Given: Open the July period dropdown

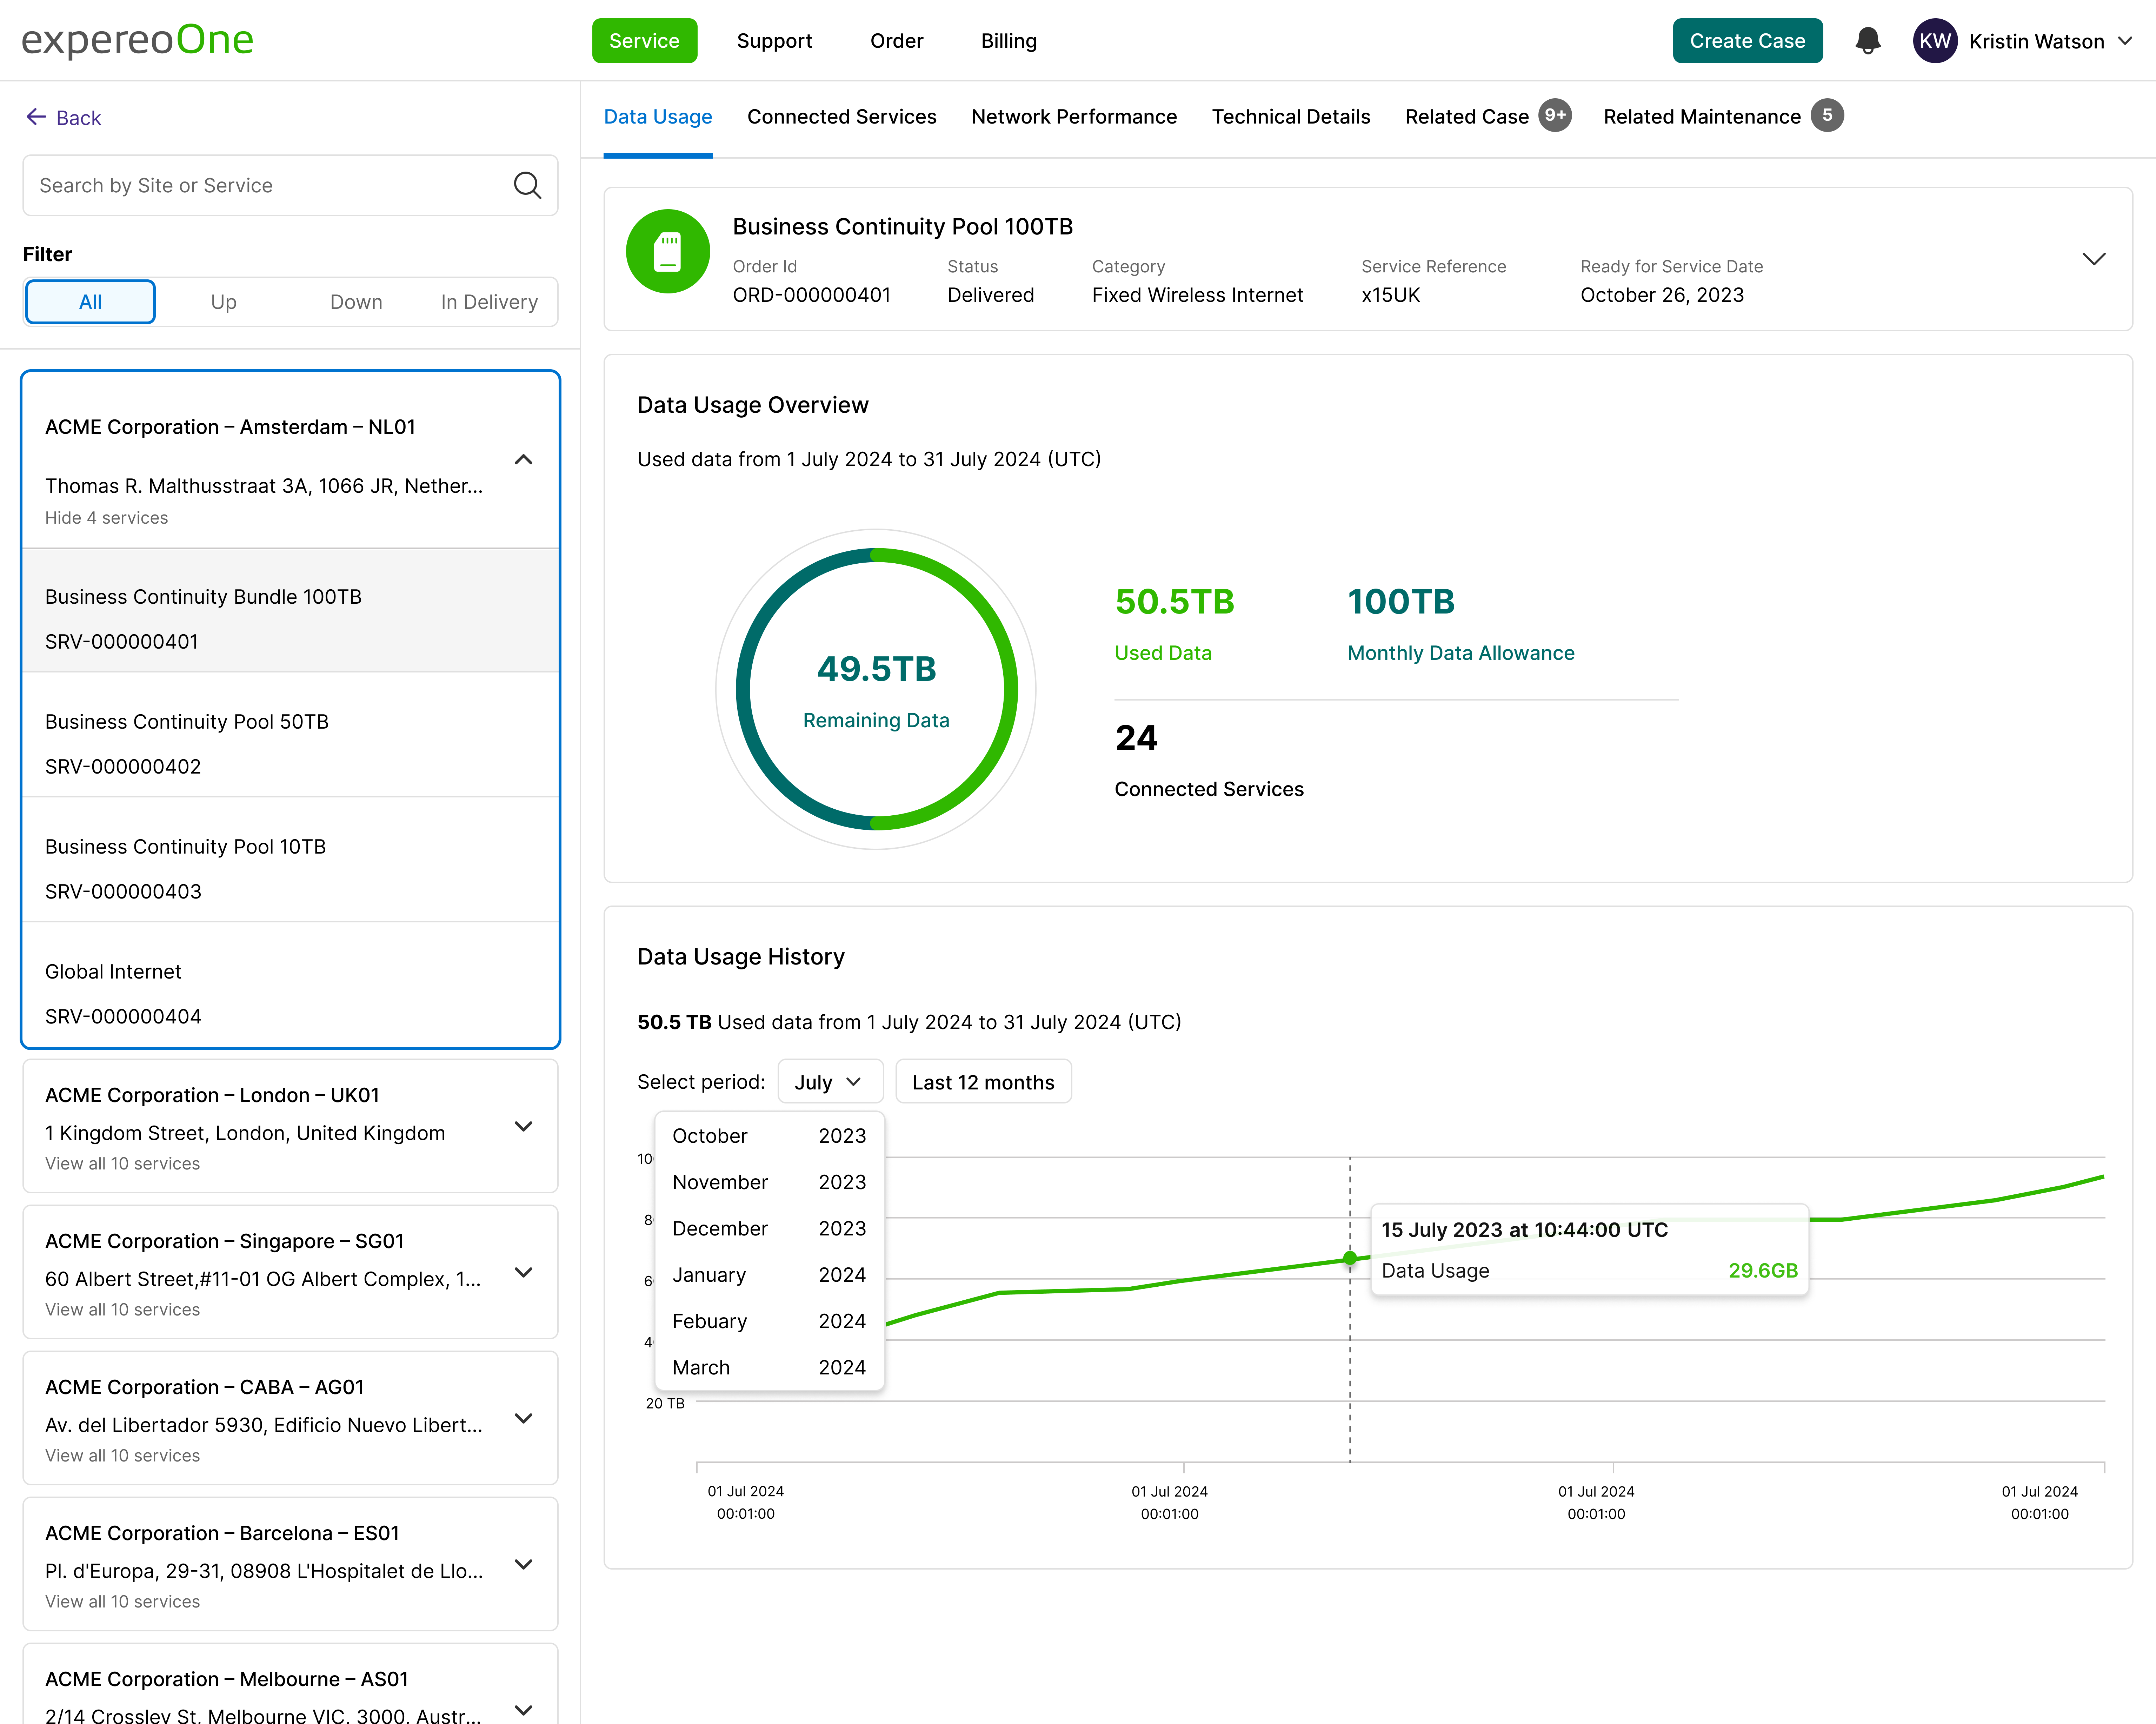Looking at the screenshot, I should (x=829, y=1082).
